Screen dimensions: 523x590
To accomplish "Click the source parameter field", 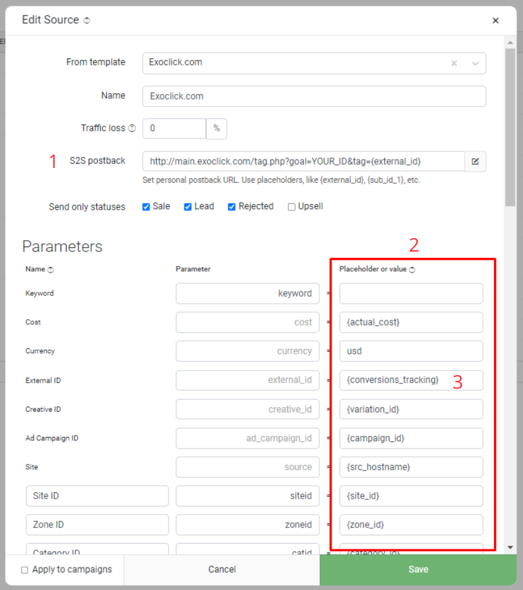I will tap(247, 467).
